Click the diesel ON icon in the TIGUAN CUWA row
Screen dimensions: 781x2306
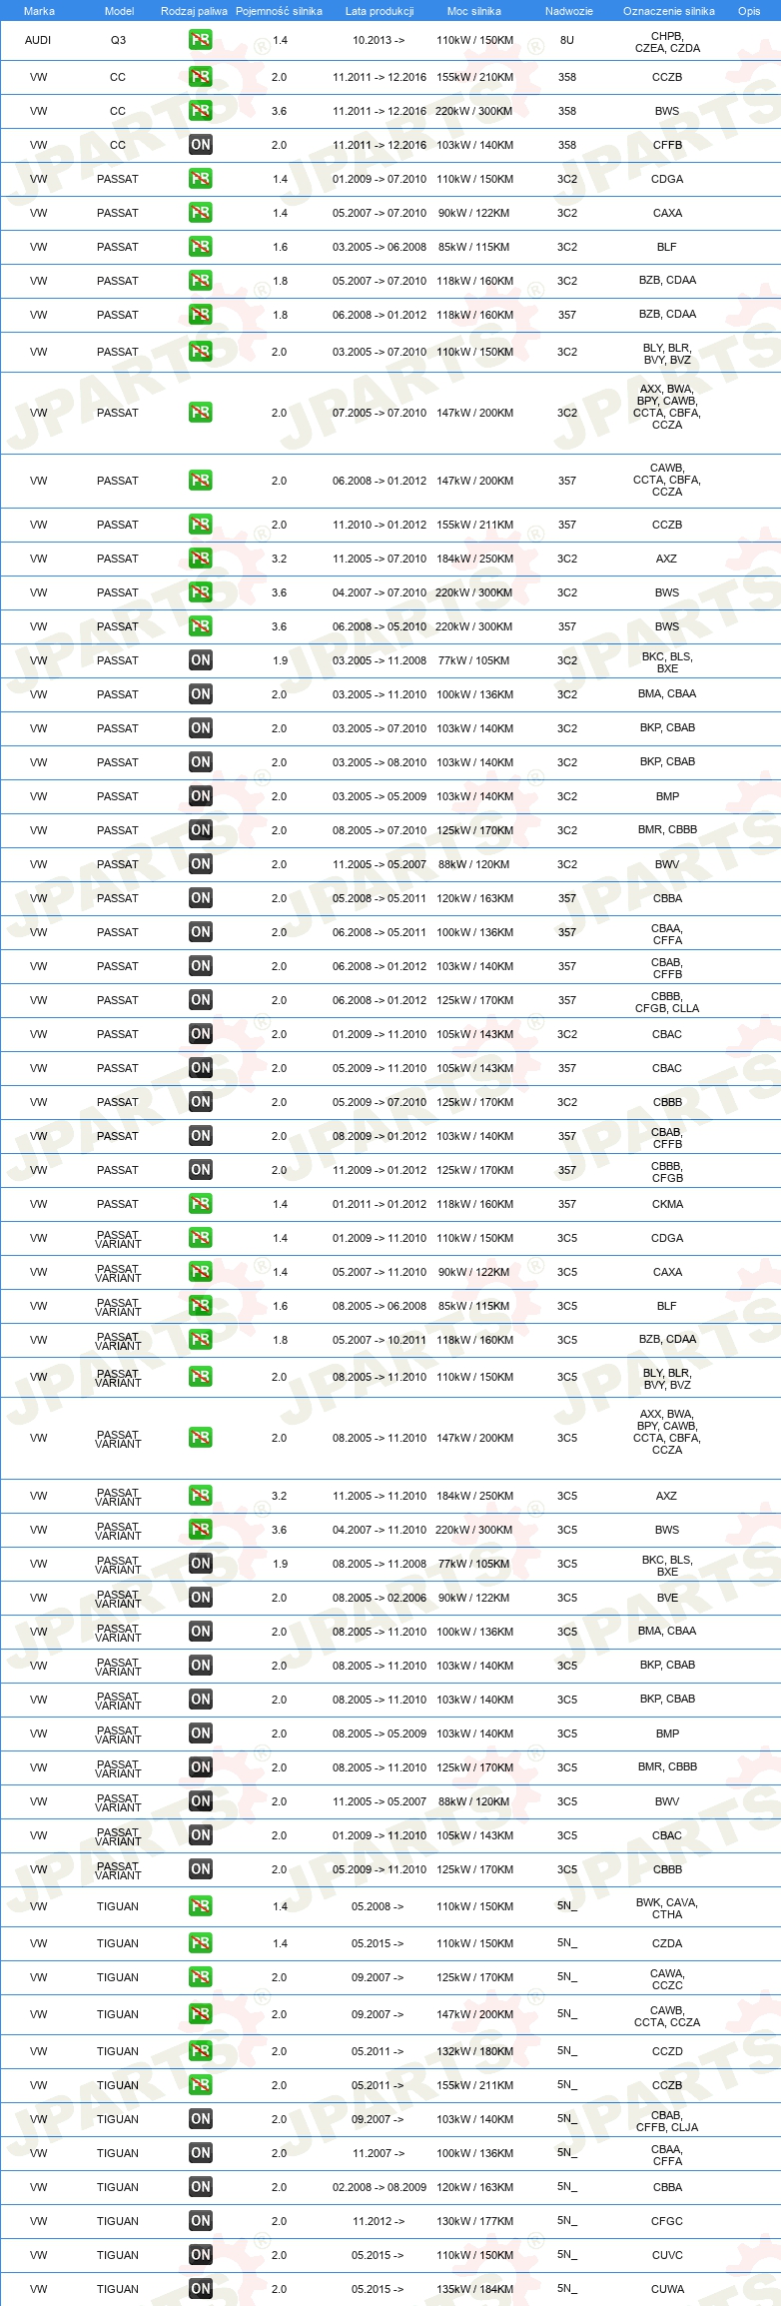pos(201,2289)
